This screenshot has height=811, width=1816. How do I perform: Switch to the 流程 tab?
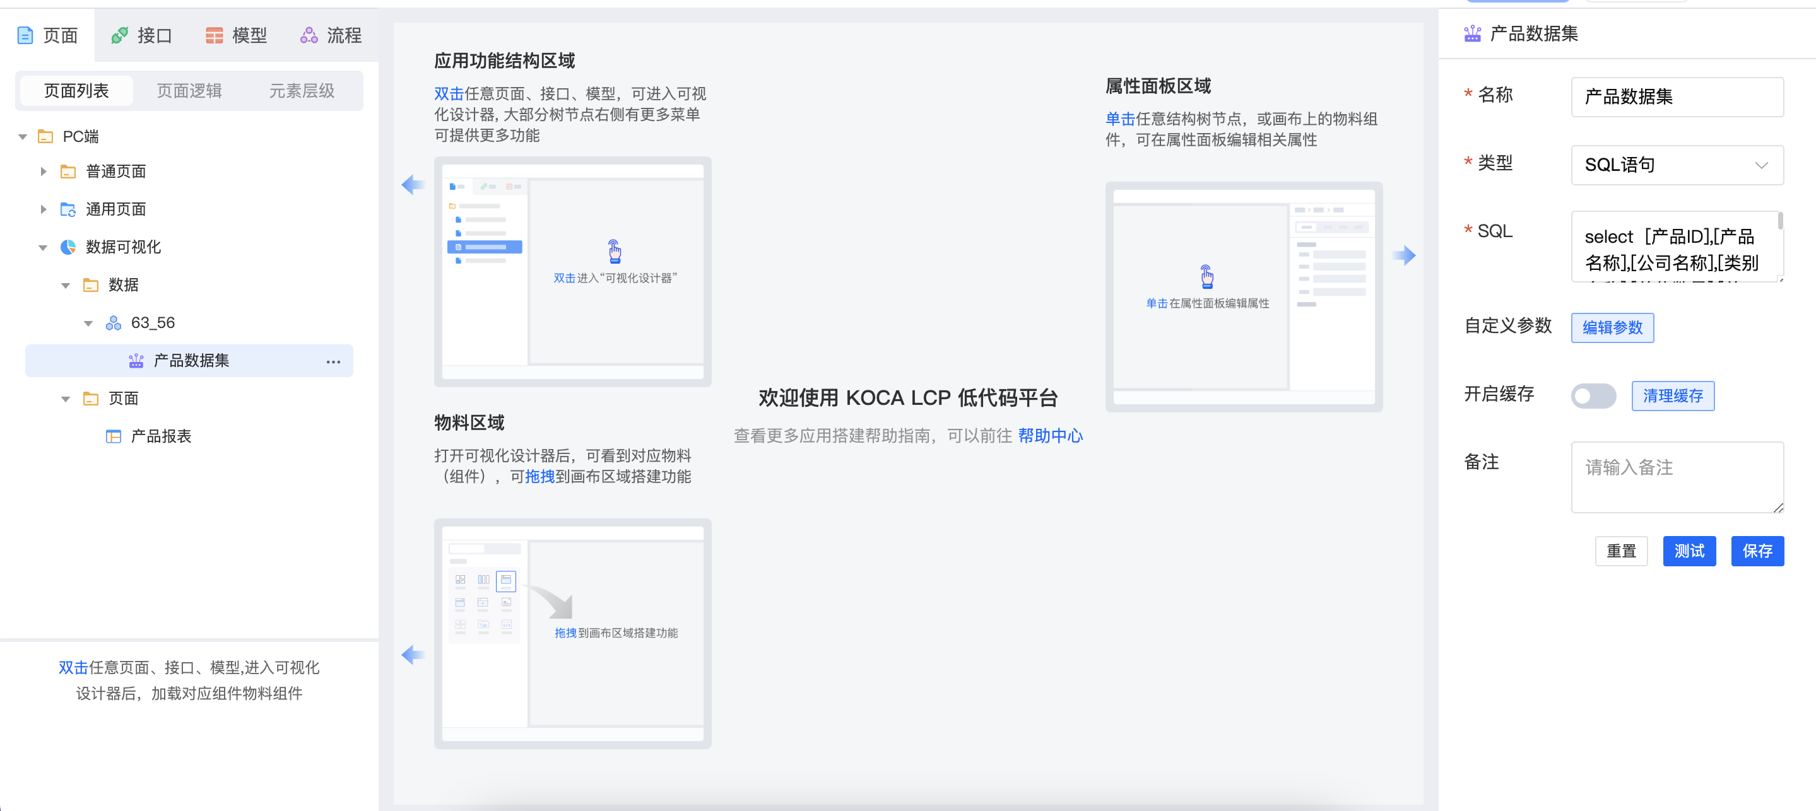tap(331, 35)
